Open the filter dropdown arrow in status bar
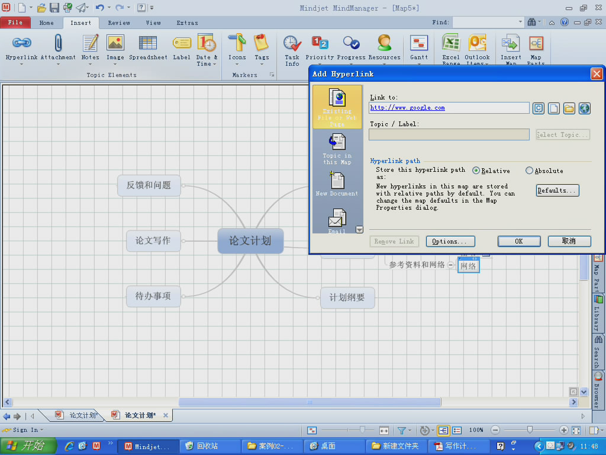Screen dimensions: 606x455 coord(410,430)
